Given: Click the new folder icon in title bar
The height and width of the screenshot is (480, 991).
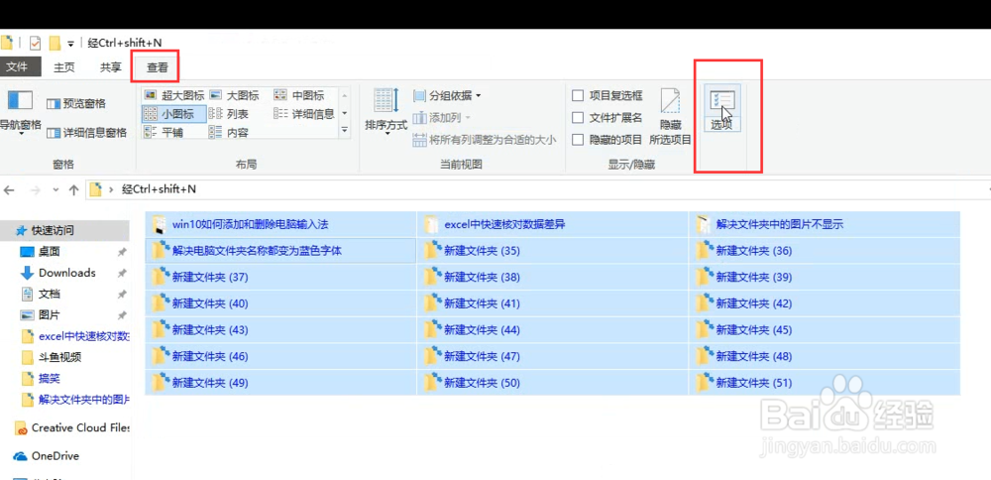Looking at the screenshot, I should pyautogui.click(x=55, y=43).
